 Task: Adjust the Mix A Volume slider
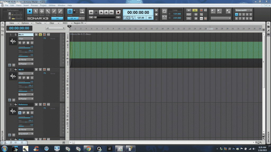coord(26,47)
